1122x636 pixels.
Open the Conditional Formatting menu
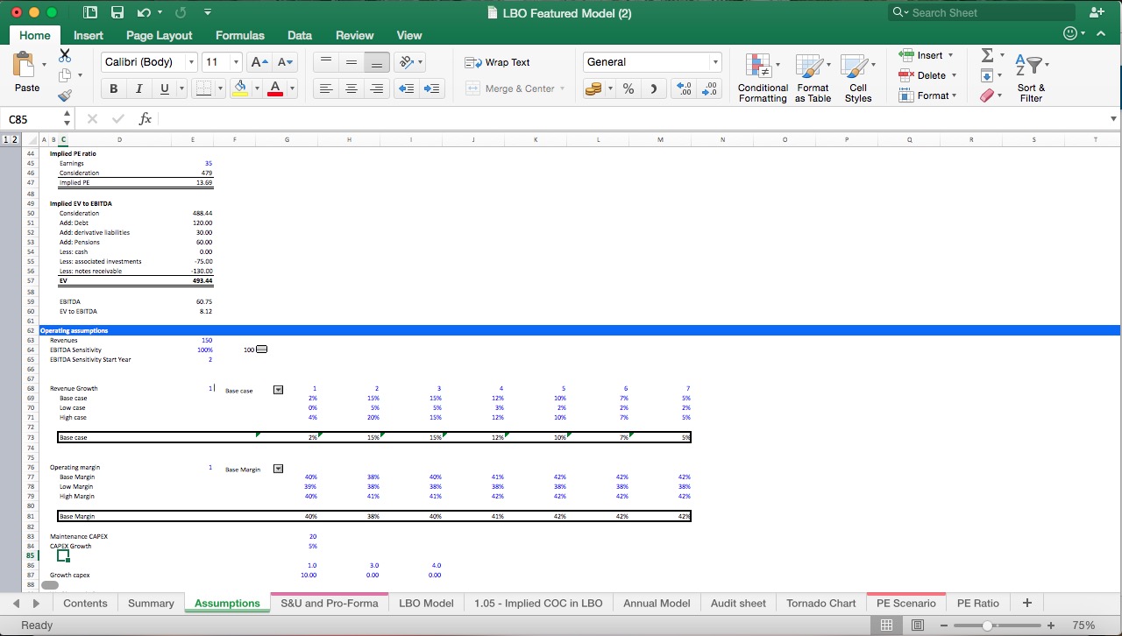click(762, 77)
